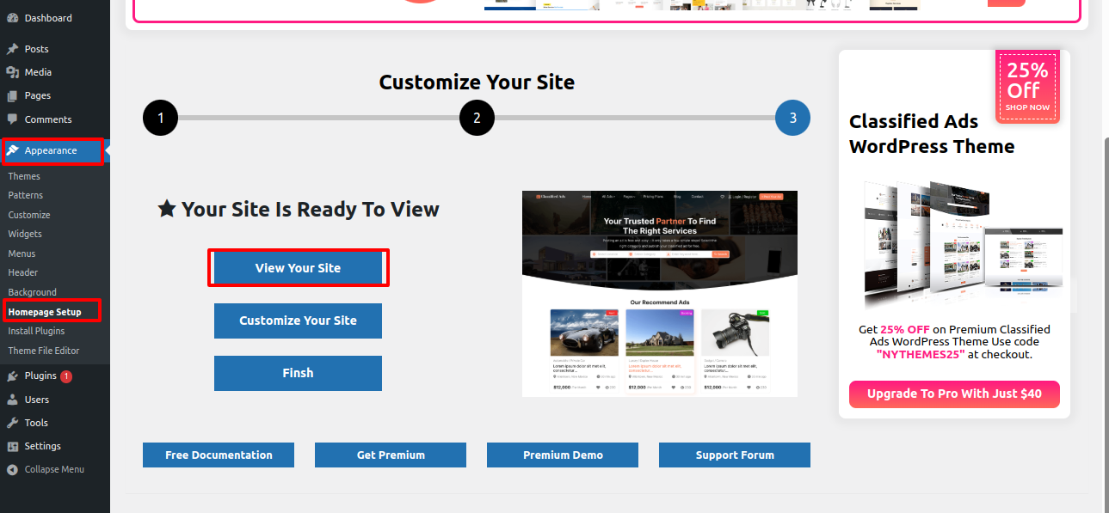This screenshot has height=513, width=1109.
Task: Collapse the admin menu with arrow icon
Action: [12, 469]
